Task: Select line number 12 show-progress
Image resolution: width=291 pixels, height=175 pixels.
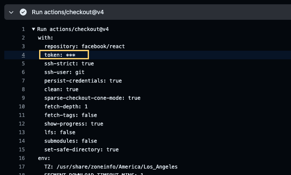Action: [22, 124]
